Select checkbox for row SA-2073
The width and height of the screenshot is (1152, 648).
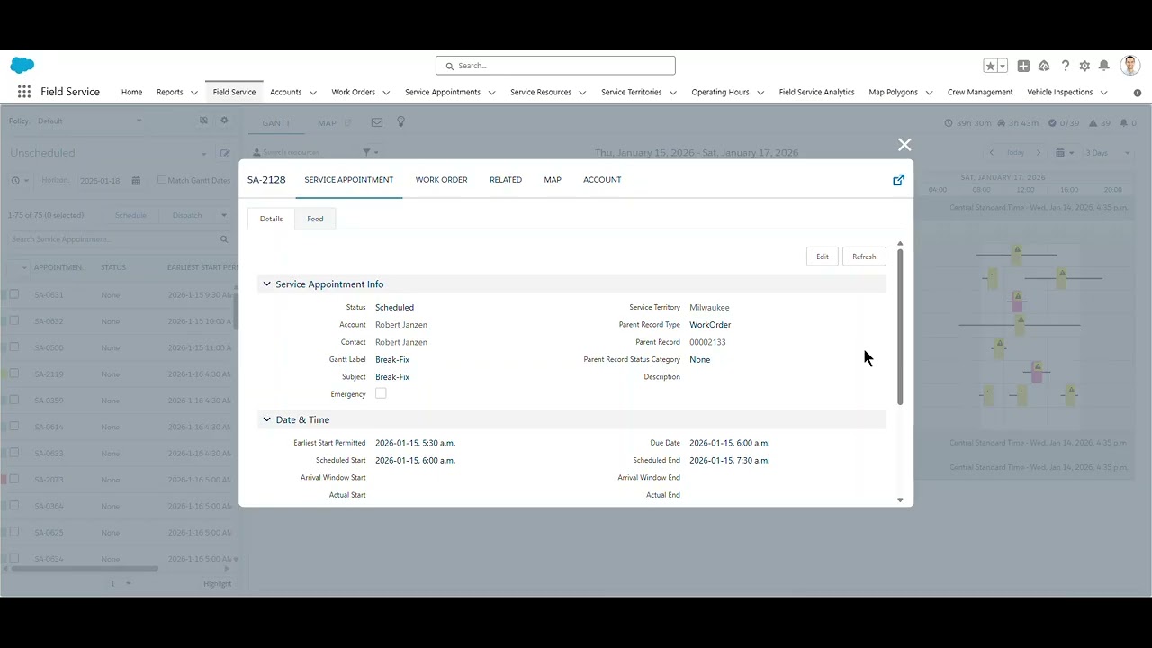[13, 480]
